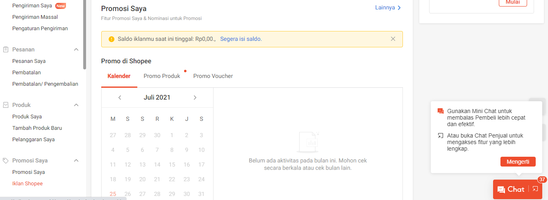Click the 37 unread chat badge
Image resolution: width=548 pixels, height=200 pixels.
pyautogui.click(x=542, y=180)
